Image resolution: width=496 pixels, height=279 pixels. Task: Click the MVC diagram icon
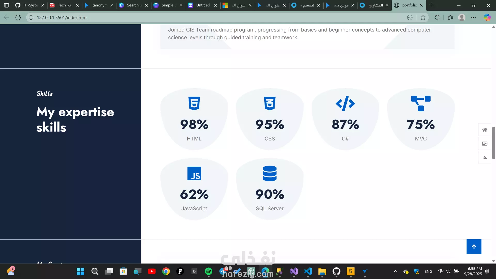(x=421, y=103)
